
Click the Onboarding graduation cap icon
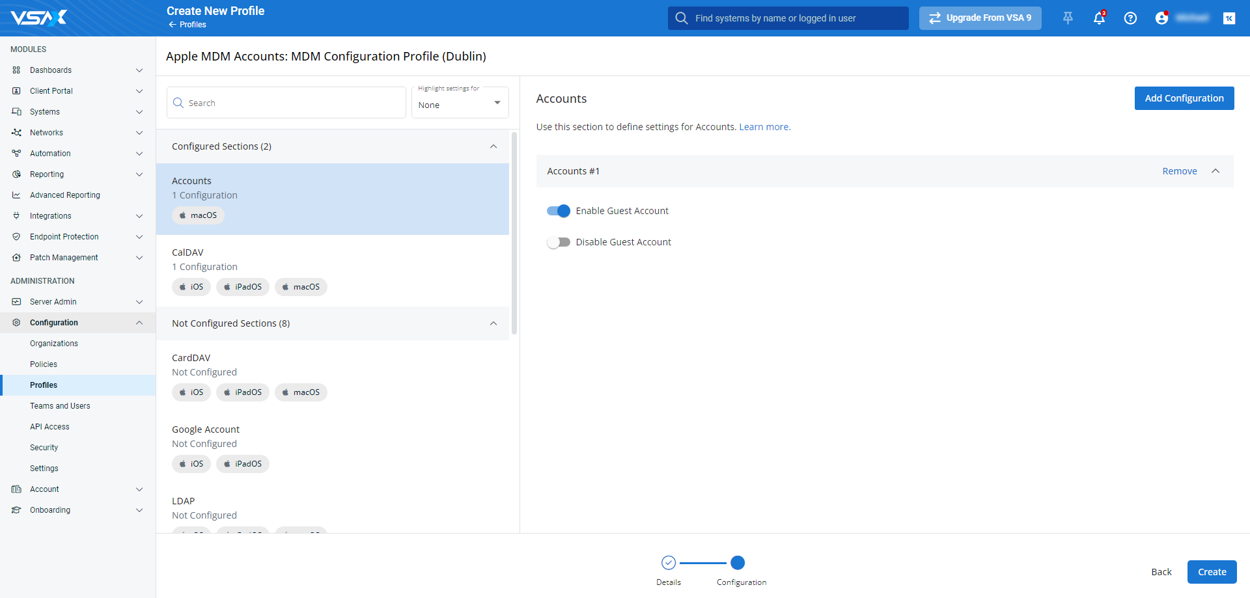[16, 510]
